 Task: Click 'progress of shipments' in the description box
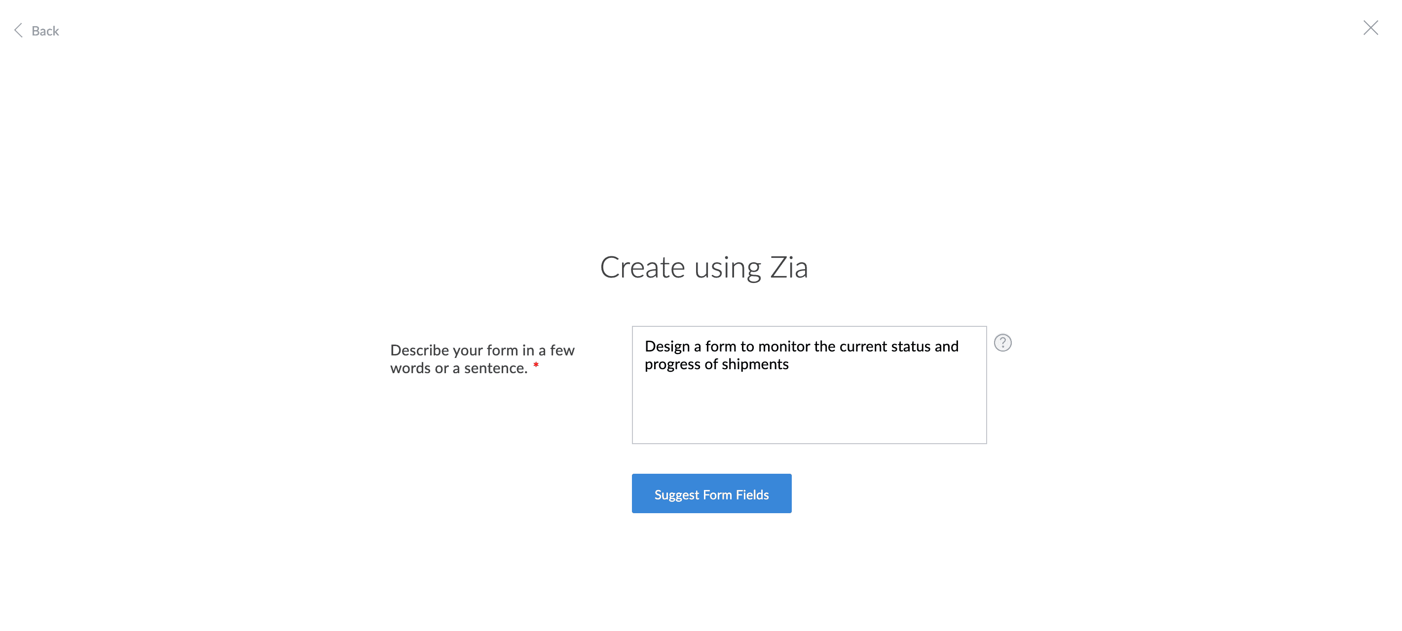pyautogui.click(x=716, y=364)
